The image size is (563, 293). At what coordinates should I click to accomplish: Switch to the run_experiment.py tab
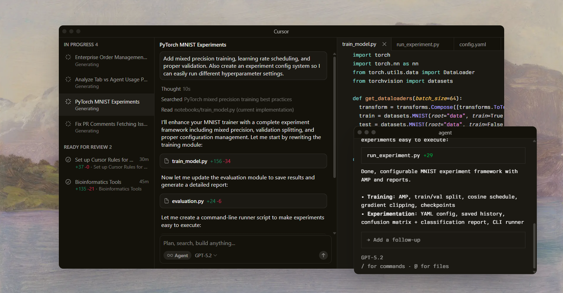coord(418,44)
